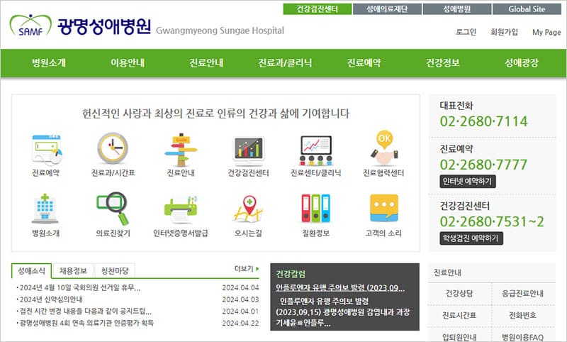This screenshot has width=567, height=342.
Task: Open the Global Site link
Action: point(527,9)
